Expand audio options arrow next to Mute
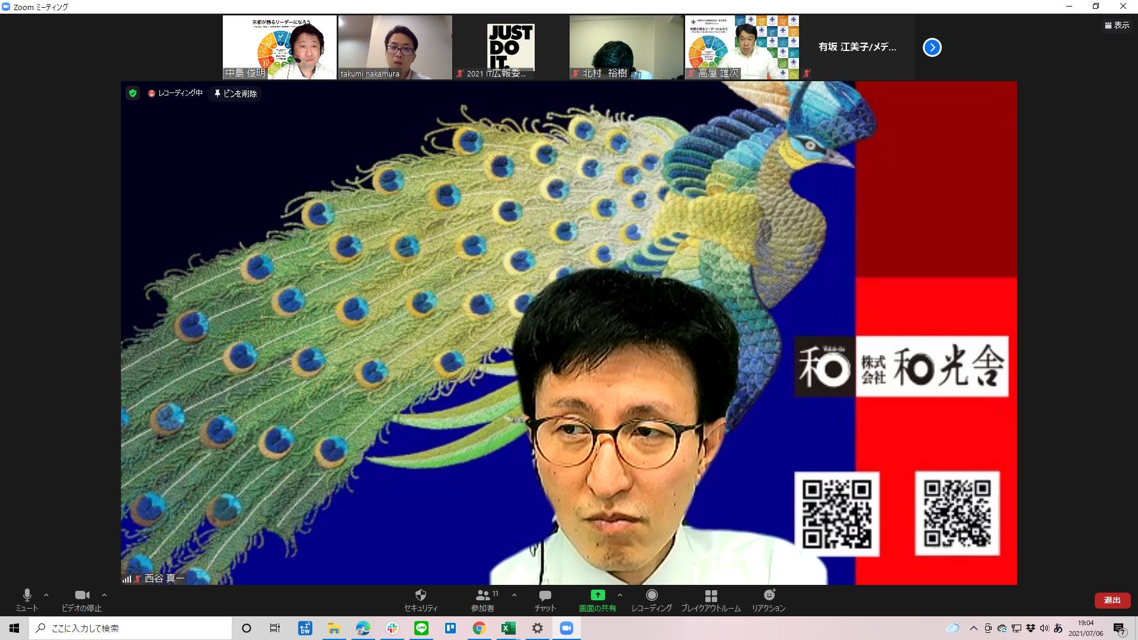 (46, 595)
